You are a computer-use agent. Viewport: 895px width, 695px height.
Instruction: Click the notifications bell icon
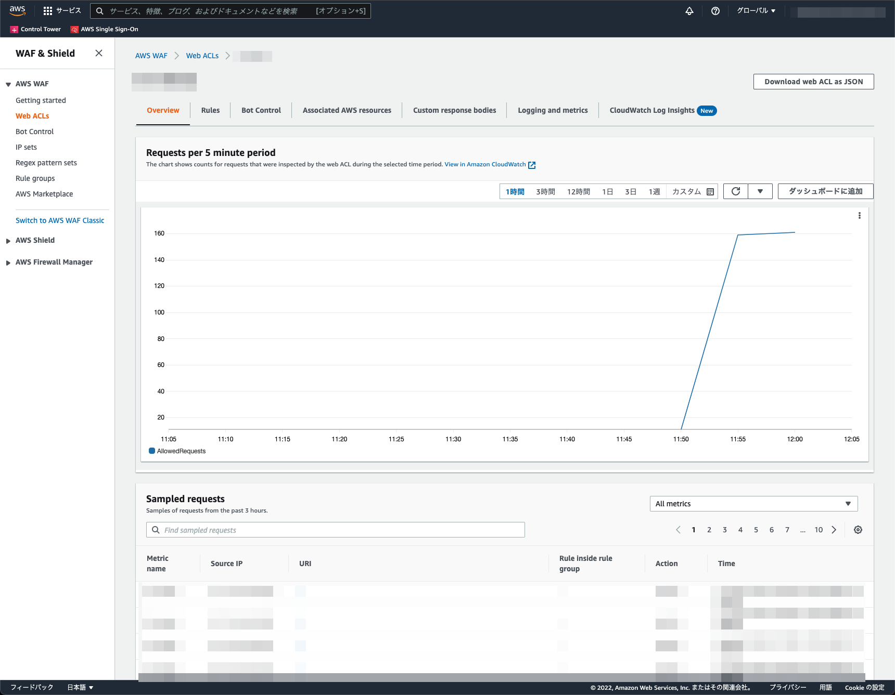tap(689, 11)
